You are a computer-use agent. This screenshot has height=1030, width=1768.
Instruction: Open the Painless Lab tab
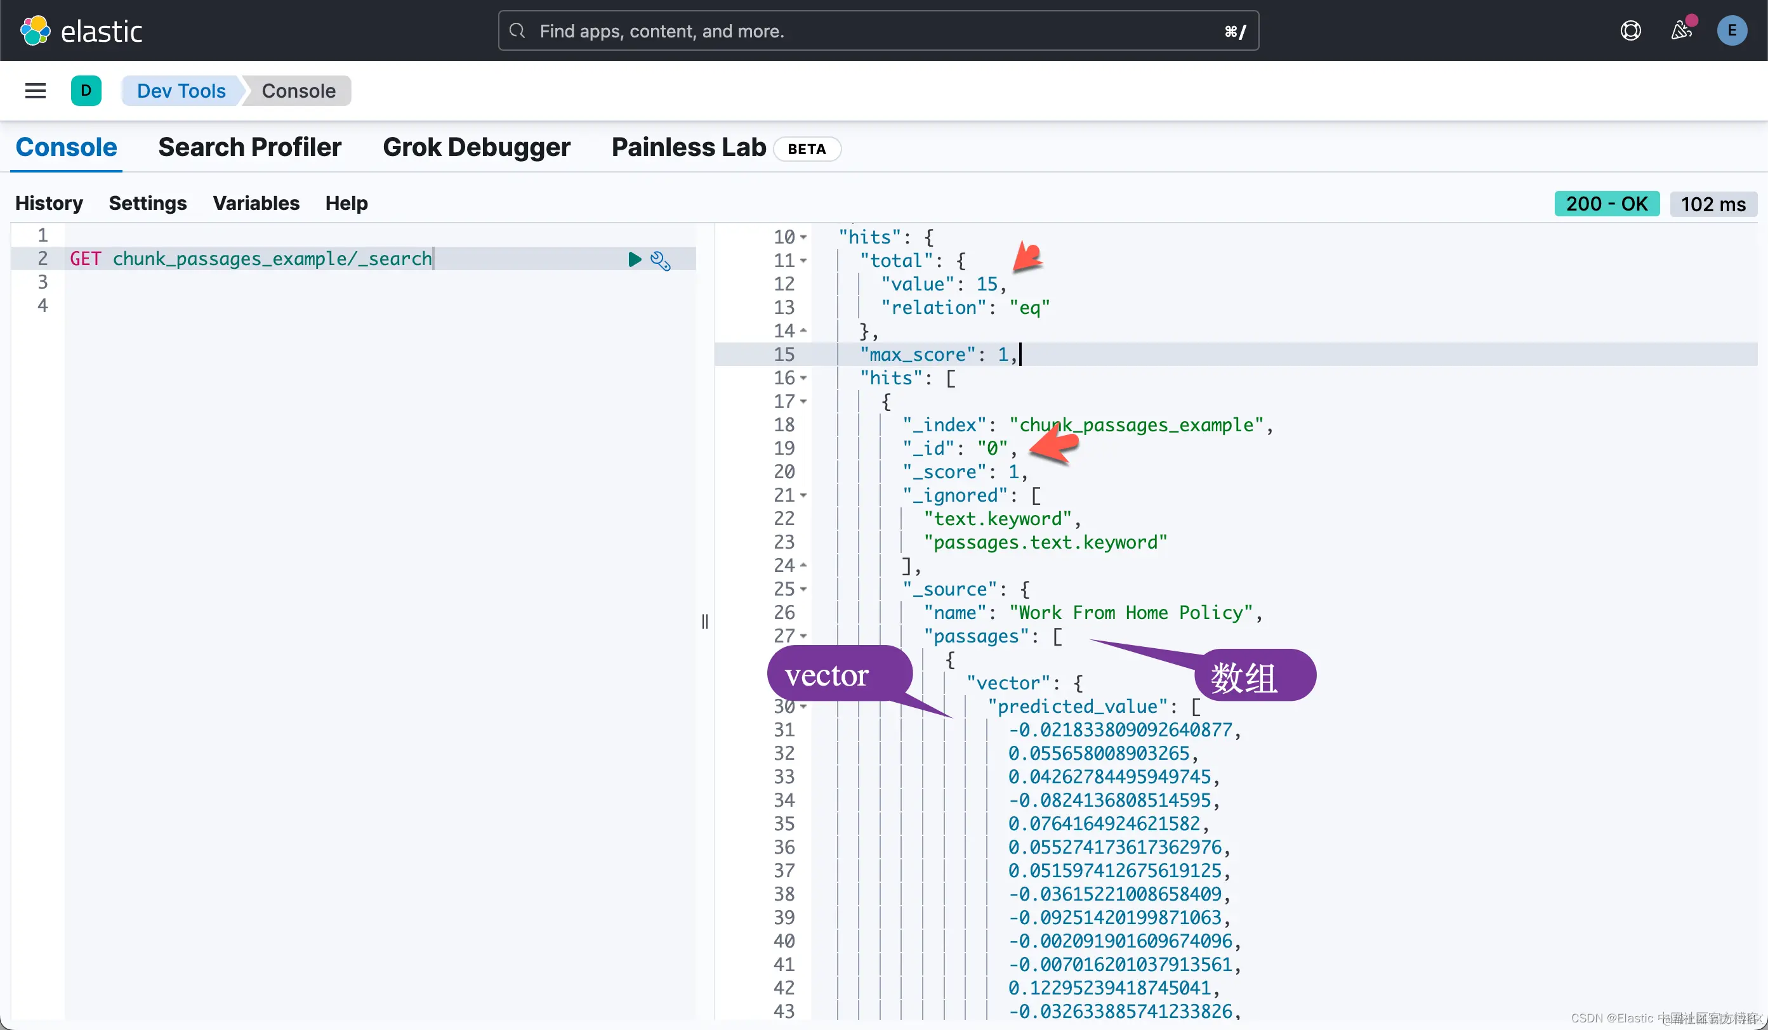pos(689,147)
